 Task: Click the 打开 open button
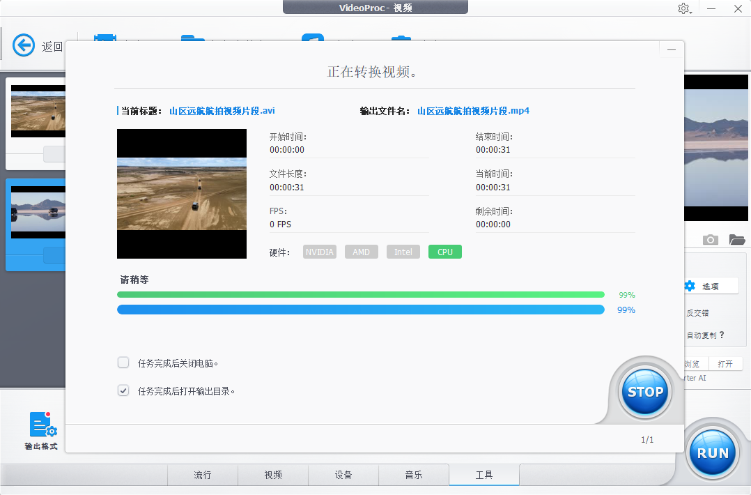coord(726,363)
